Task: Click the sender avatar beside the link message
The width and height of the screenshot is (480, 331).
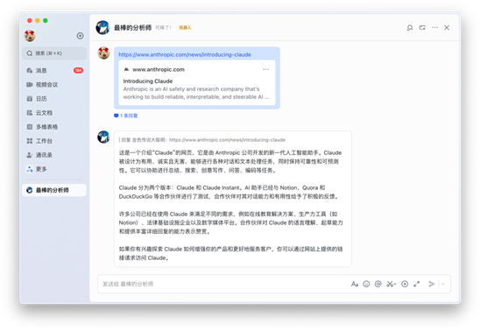Action: pyautogui.click(x=103, y=53)
